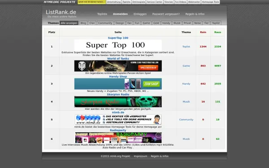Image resolution: width=269 pixels, height=168 pixels.
Task: Filter by the Blog theme tab
Action: (x=83, y=23)
